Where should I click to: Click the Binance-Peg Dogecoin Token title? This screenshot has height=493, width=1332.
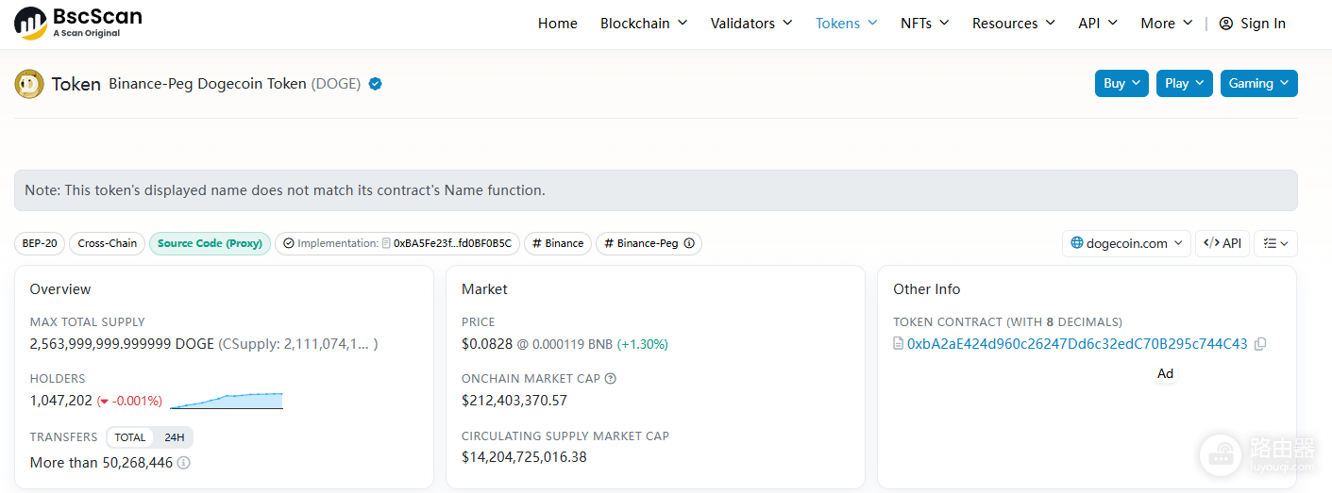tap(208, 84)
